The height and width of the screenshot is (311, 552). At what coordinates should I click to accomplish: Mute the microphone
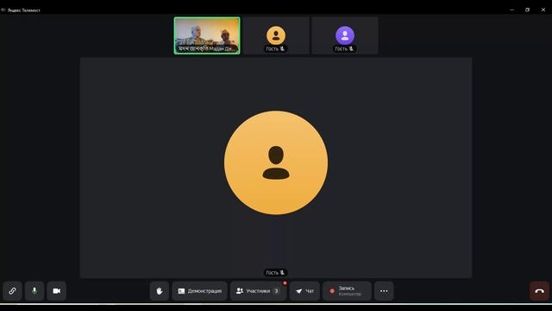tap(34, 291)
